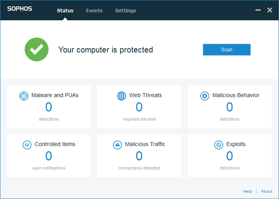This screenshot has width=279, height=199.
Task: Click the Exploits blocked-circle icon
Action: pyautogui.click(x=218, y=145)
